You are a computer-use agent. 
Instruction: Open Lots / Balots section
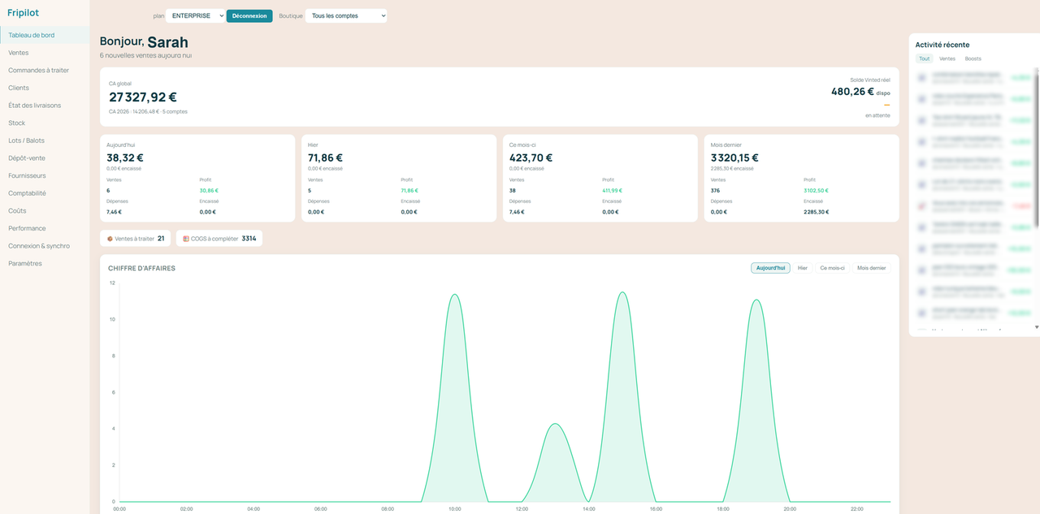[x=45, y=140]
